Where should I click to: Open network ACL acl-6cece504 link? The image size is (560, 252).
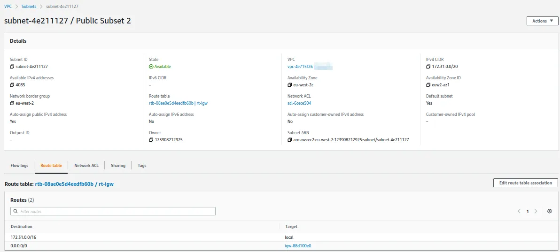pyautogui.click(x=299, y=103)
